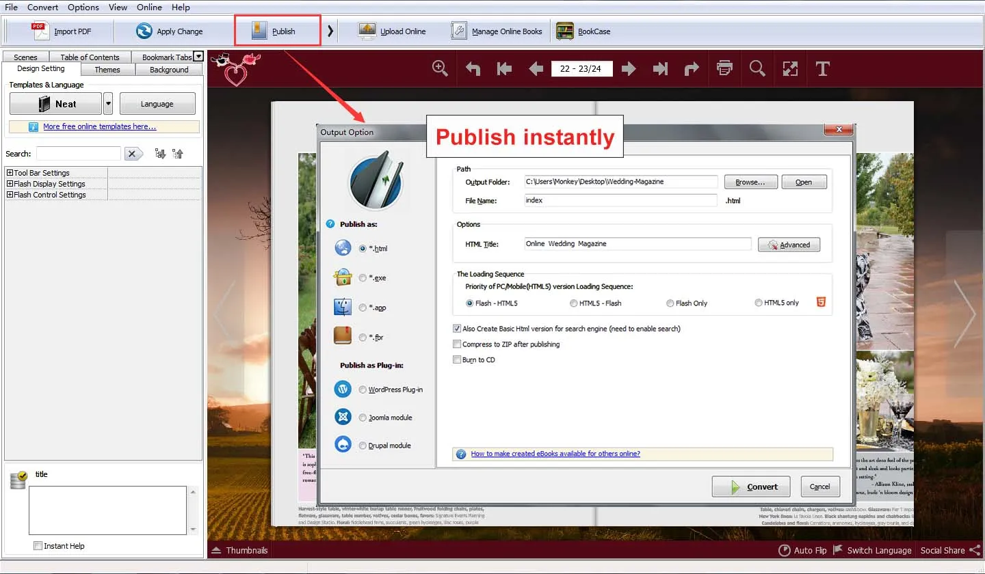Click the Apply Change refresh icon
This screenshot has width=985, height=574.
click(x=144, y=31)
